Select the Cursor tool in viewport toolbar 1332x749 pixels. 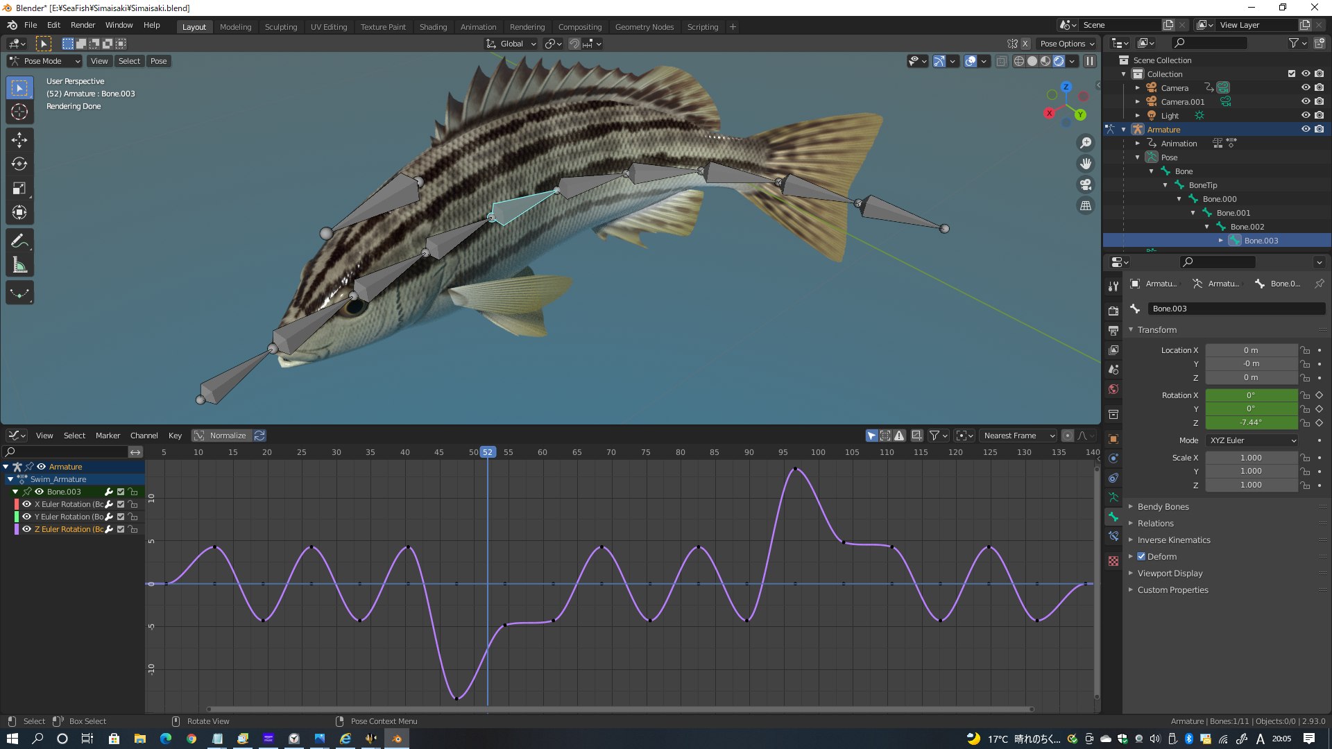[19, 112]
